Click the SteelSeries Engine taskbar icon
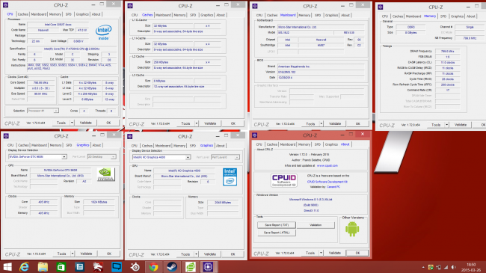This screenshot has width=486, height=273. click(x=135, y=267)
